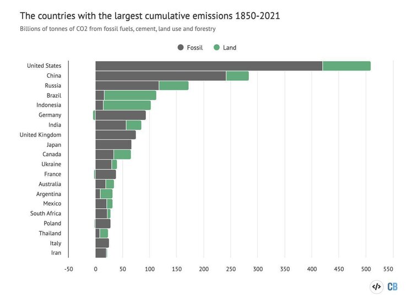Select the United Kingdom bar

point(116,135)
